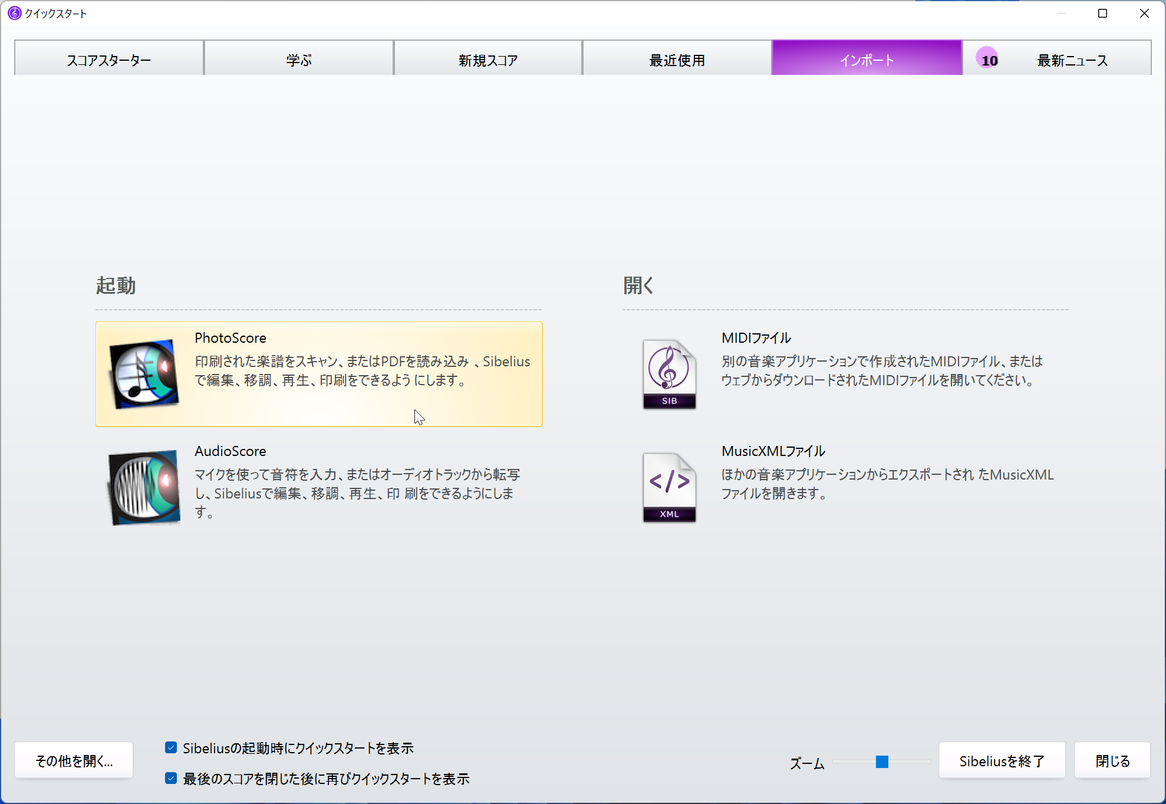Click the AudioScore description text
This screenshot has height=804, width=1166.
click(357, 493)
